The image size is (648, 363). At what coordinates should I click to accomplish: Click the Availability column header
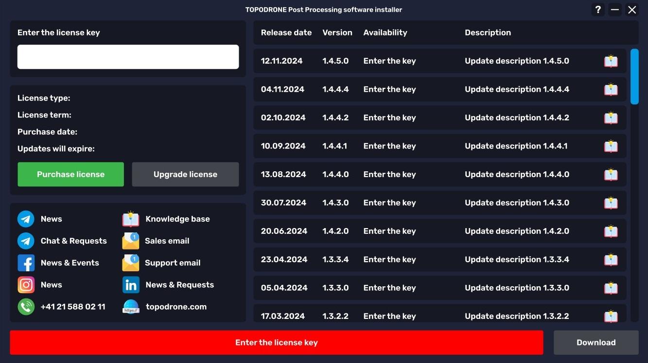click(385, 33)
